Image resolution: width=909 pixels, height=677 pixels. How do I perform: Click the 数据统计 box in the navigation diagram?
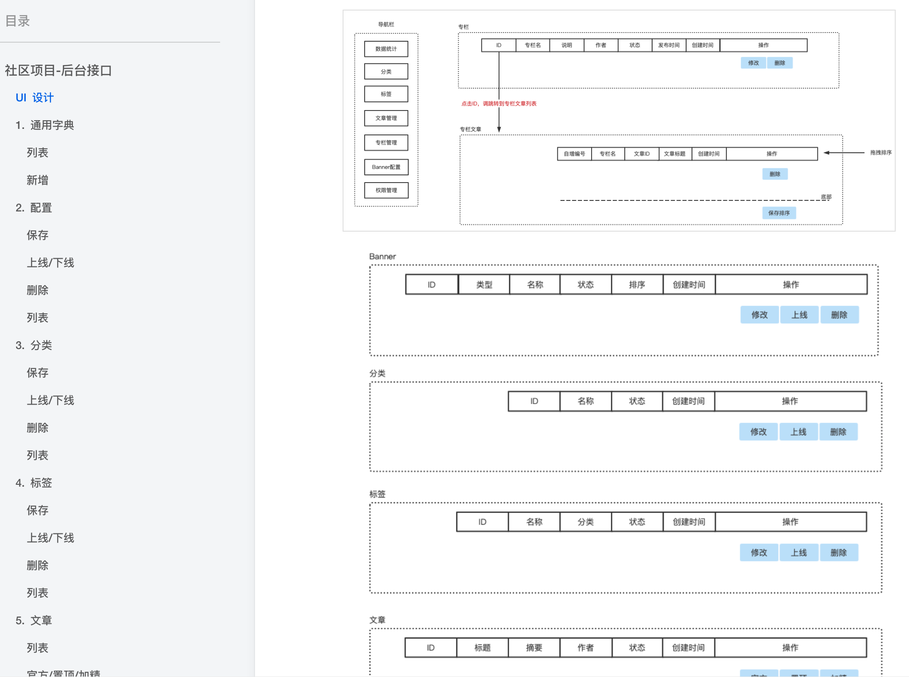click(x=386, y=49)
